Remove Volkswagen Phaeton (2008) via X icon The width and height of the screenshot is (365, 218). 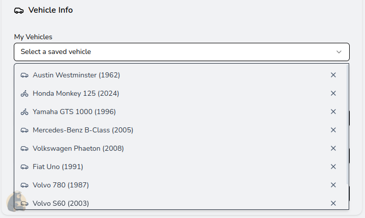(333, 148)
